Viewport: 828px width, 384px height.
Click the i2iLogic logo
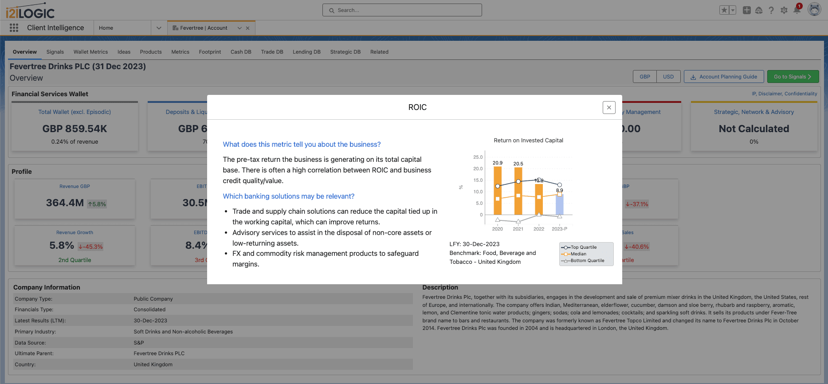(30, 11)
